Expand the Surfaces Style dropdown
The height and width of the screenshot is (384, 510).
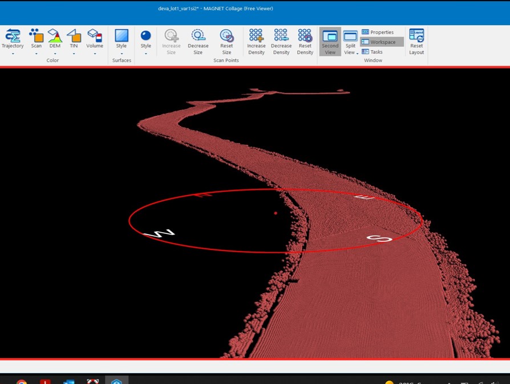(122, 54)
